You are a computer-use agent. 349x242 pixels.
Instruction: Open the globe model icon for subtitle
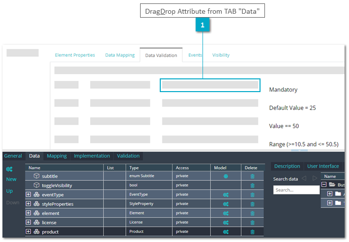click(226, 176)
